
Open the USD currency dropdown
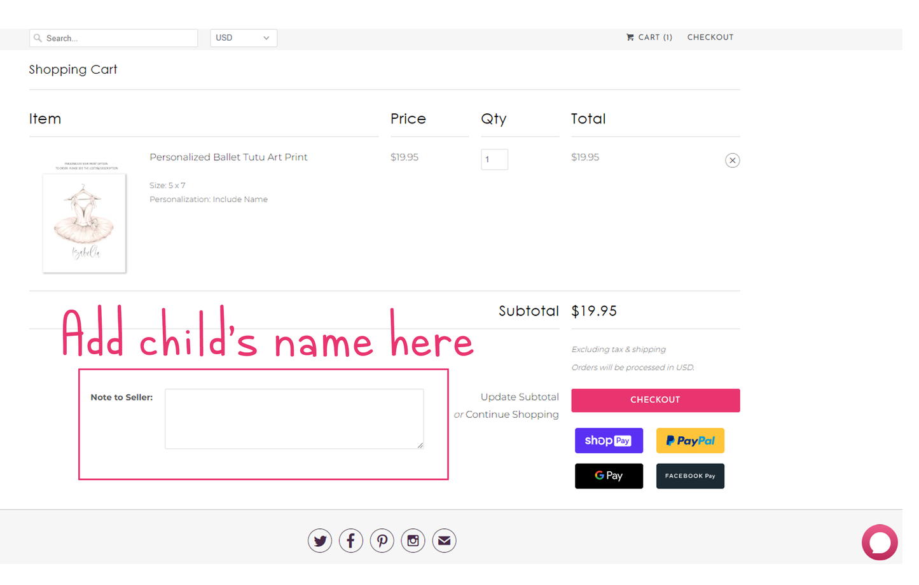(243, 38)
